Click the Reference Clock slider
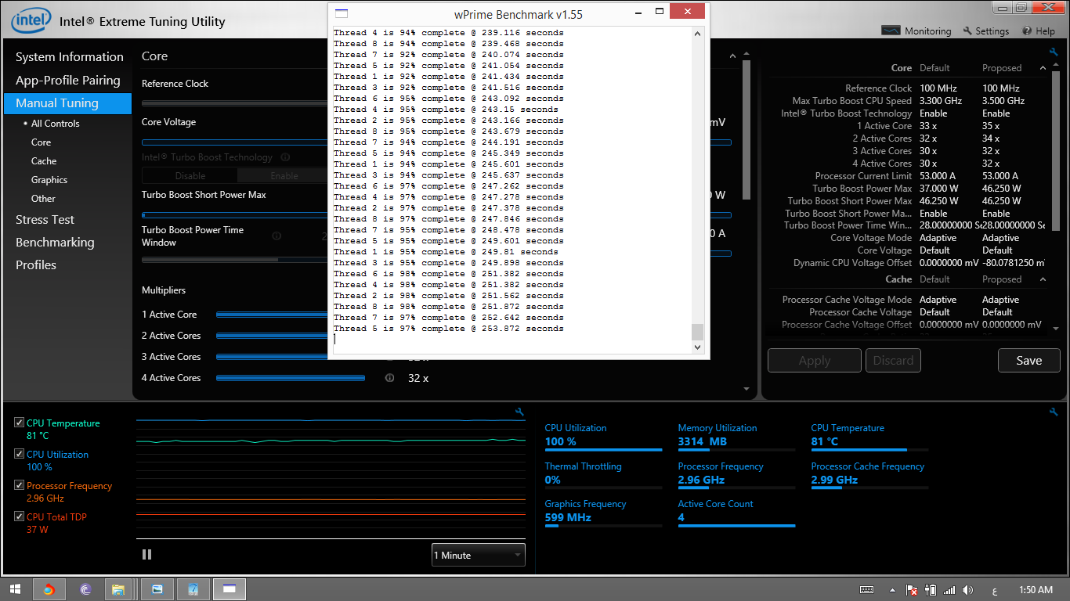 tap(234, 103)
